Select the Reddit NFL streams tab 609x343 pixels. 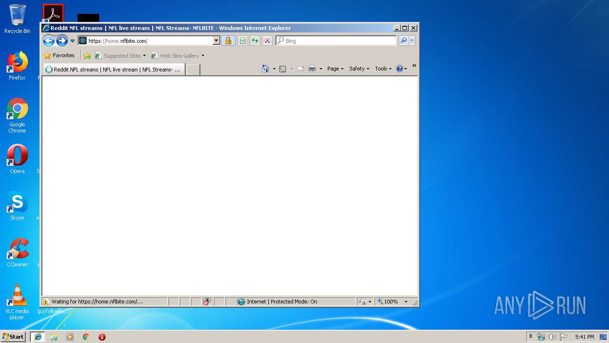pos(114,70)
